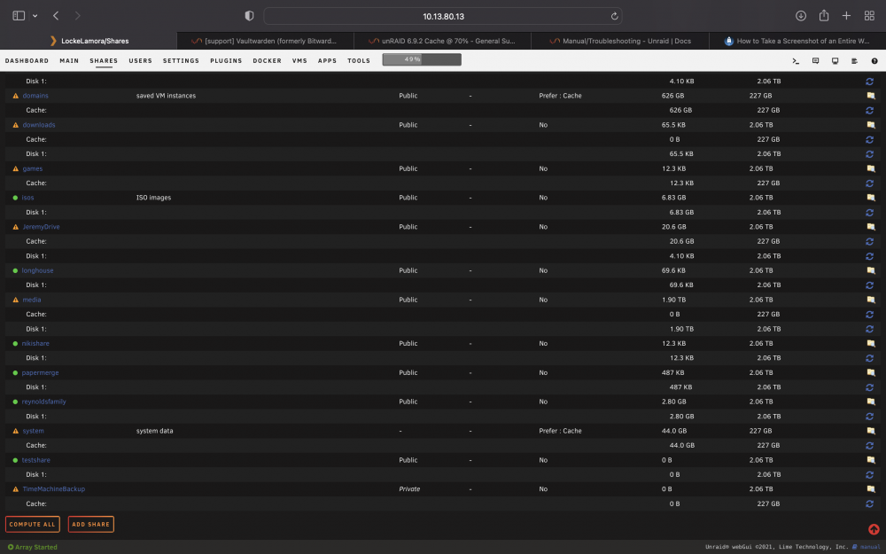Show Safari downloads icon
The height and width of the screenshot is (554, 886).
tap(801, 16)
